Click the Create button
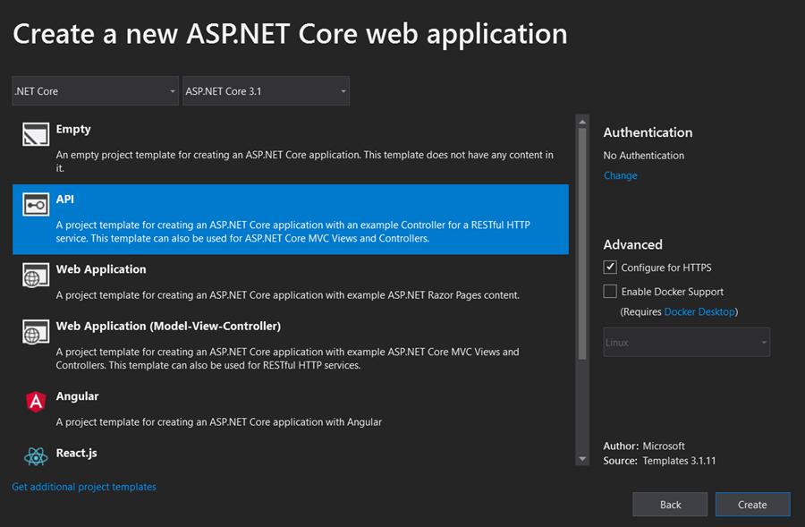The image size is (805, 527). [752, 504]
